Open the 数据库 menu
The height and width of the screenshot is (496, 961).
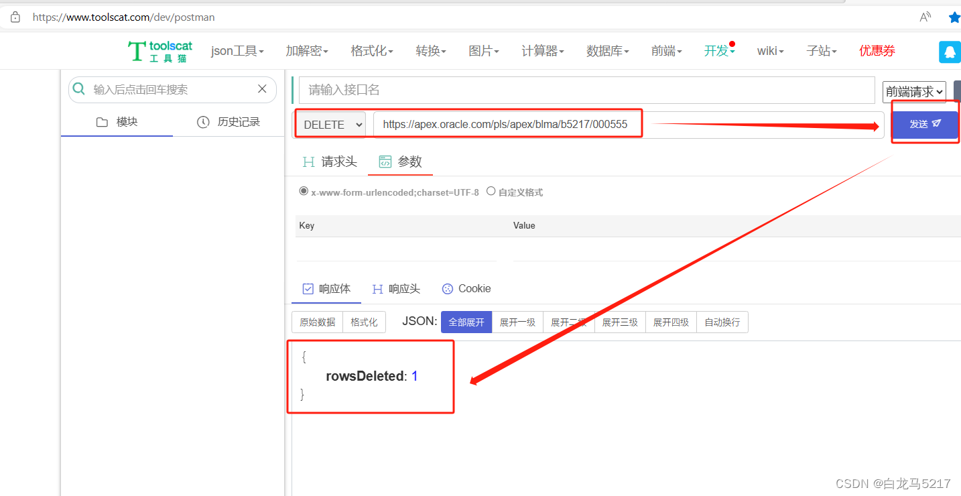[608, 51]
